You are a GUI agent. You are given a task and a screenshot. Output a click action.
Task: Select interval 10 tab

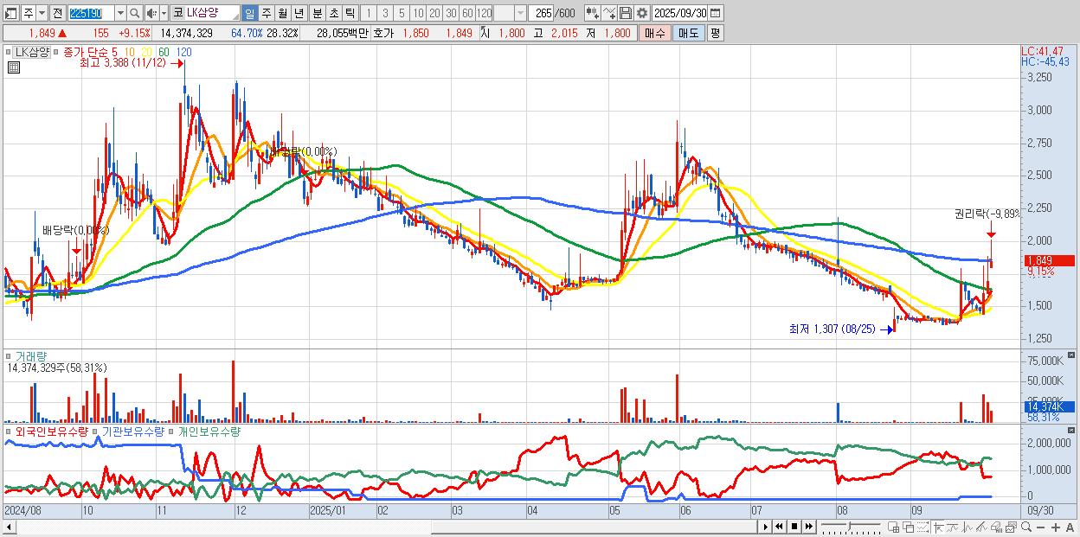pyautogui.click(x=418, y=13)
